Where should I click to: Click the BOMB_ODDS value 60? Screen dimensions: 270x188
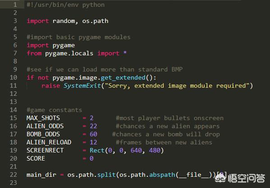93,134
